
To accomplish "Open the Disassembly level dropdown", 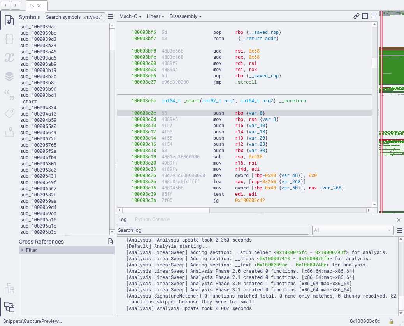I will (186, 16).
